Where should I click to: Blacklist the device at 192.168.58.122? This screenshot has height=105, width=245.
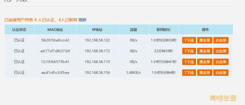(205, 40)
